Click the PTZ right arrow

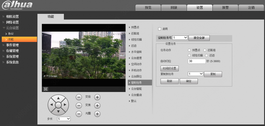pyautogui.click(x=65, y=105)
